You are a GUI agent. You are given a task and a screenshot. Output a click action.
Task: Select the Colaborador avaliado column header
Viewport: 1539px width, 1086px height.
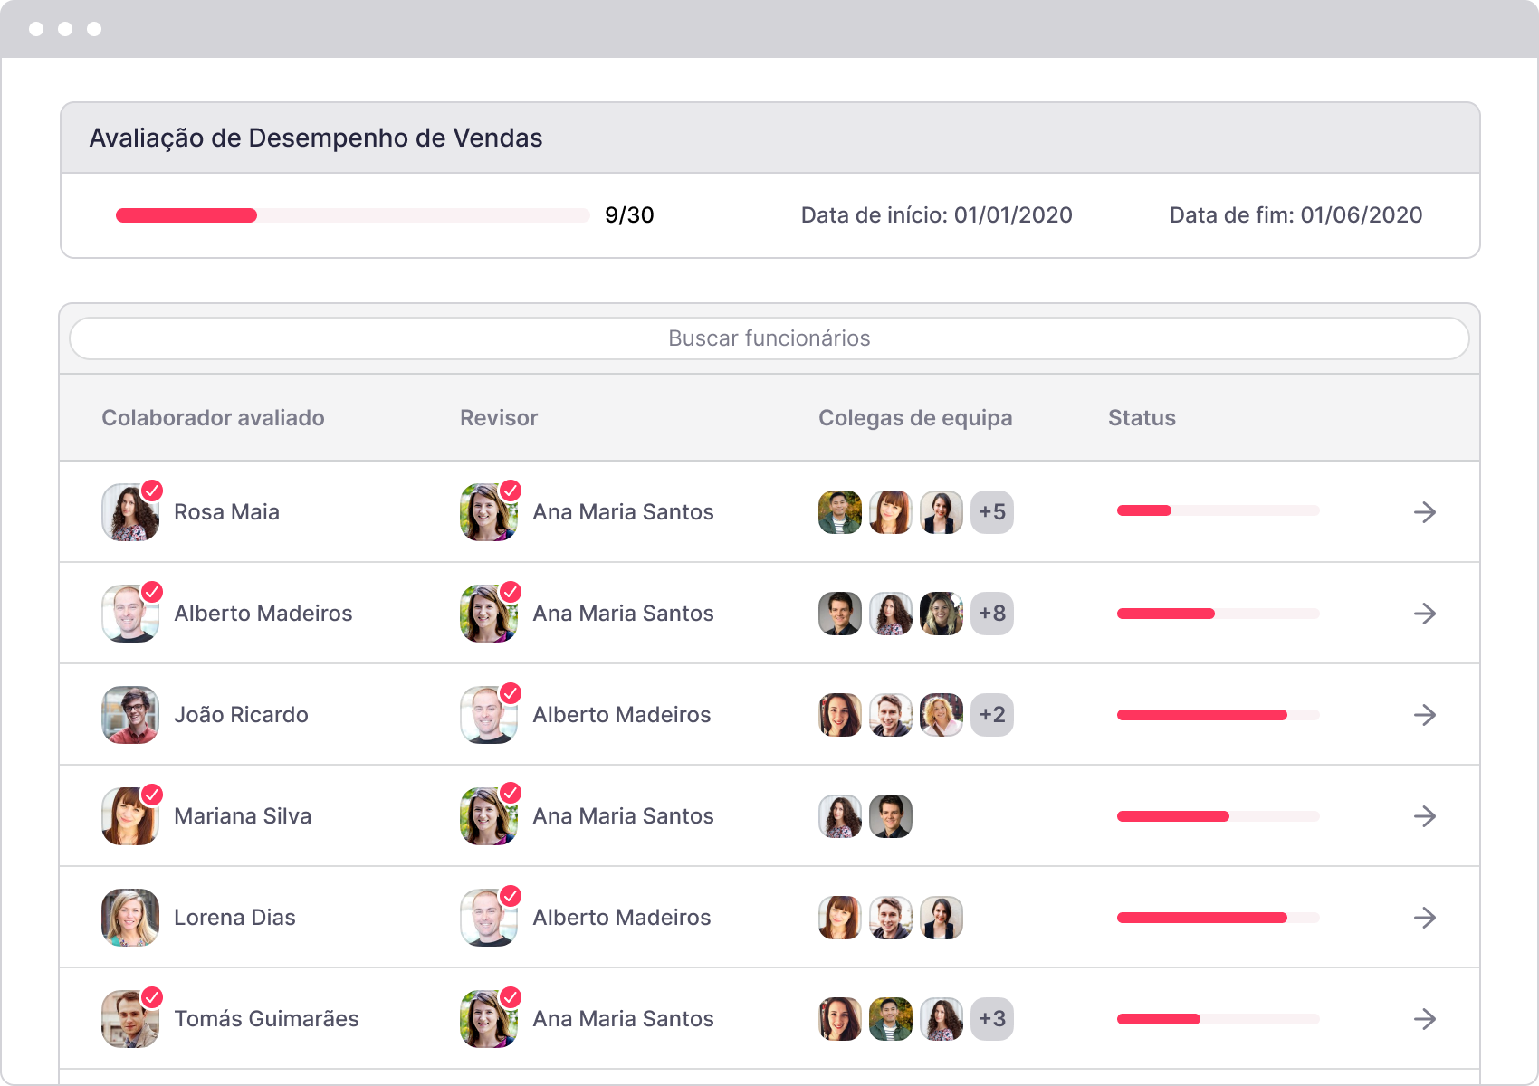tap(213, 418)
